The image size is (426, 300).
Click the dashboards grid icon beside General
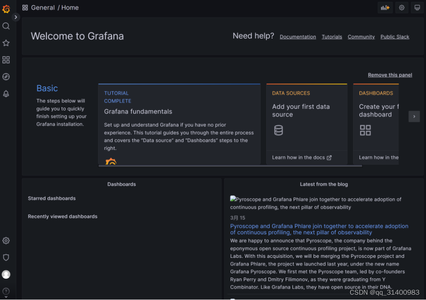coord(25,8)
